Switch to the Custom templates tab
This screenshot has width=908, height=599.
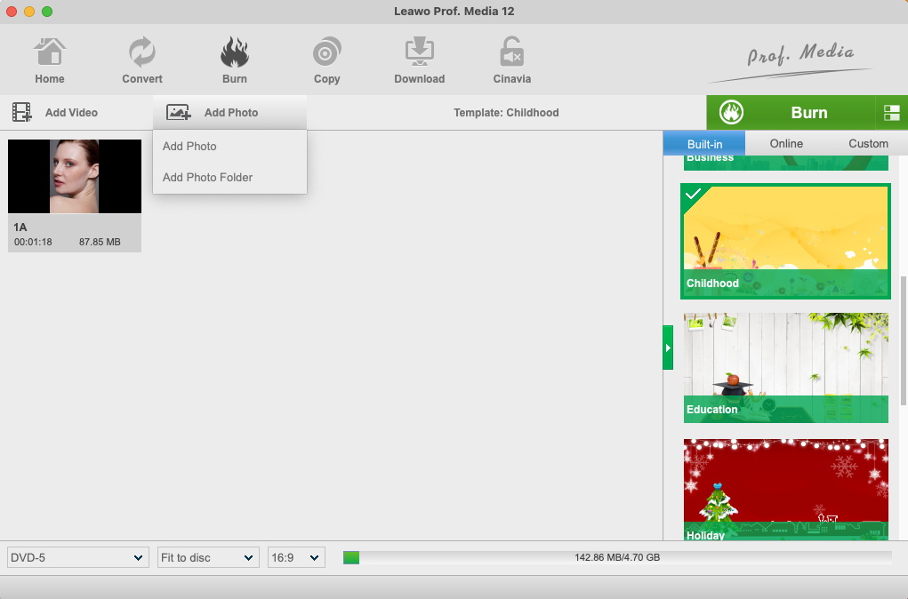tap(867, 143)
